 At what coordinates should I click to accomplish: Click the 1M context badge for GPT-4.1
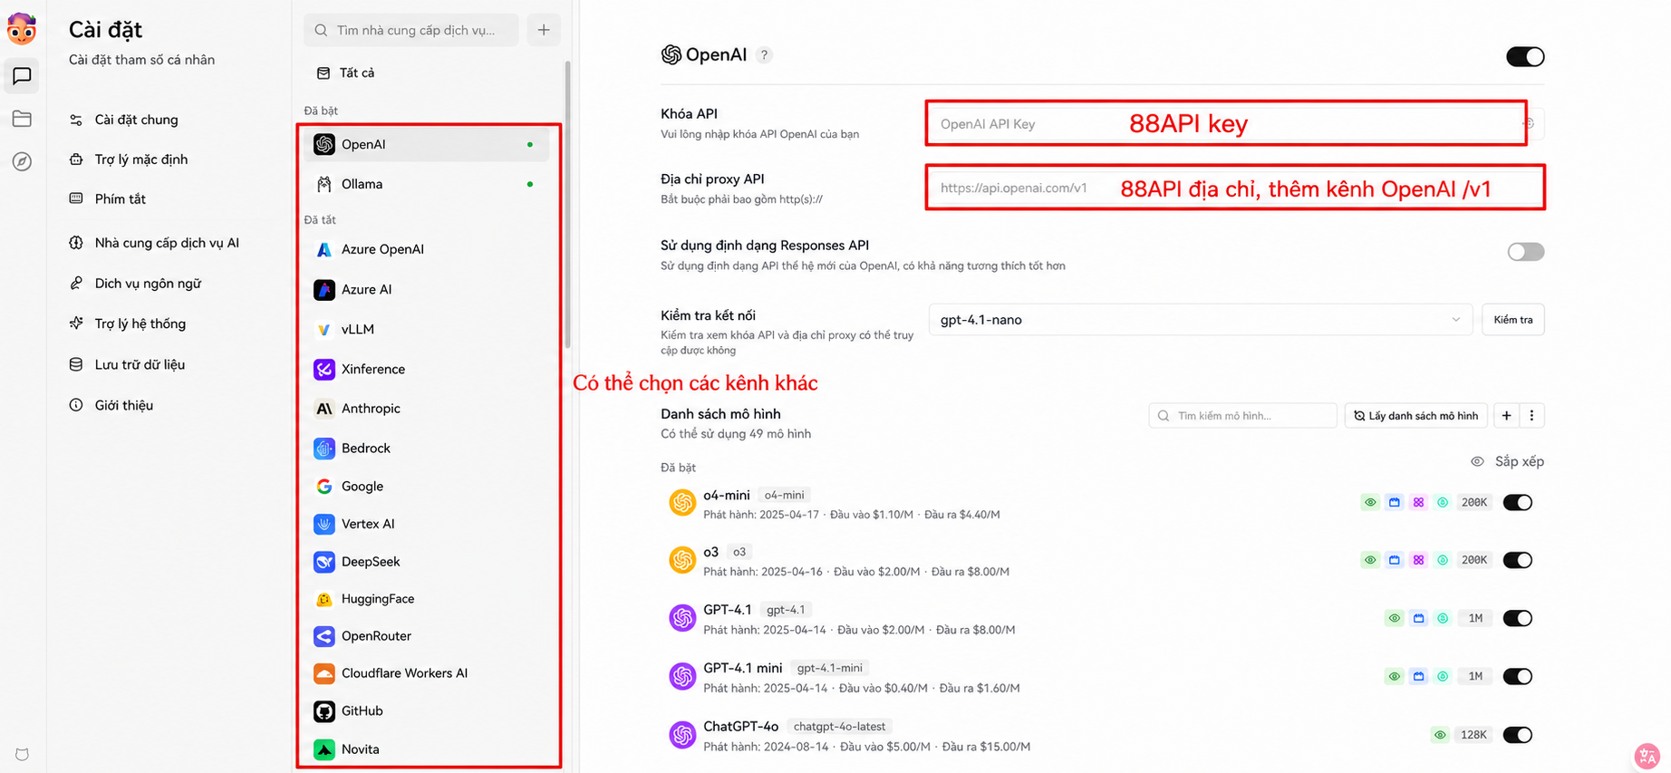coord(1475,618)
